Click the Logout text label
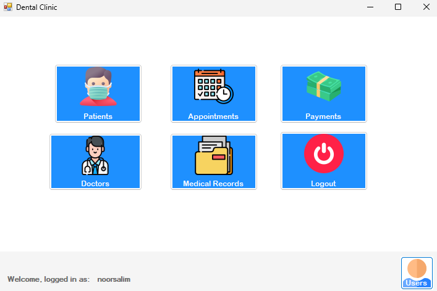437x291 pixels. pyautogui.click(x=323, y=184)
